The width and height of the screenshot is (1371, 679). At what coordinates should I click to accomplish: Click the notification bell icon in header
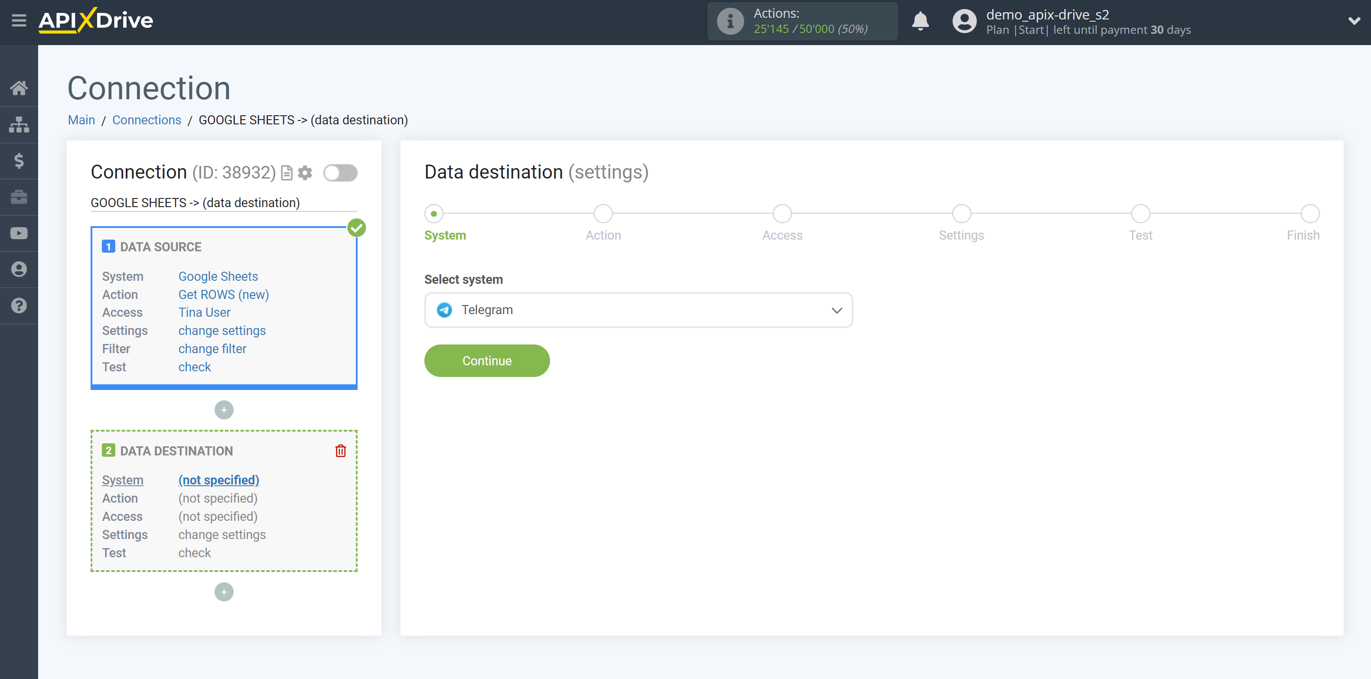921,21
